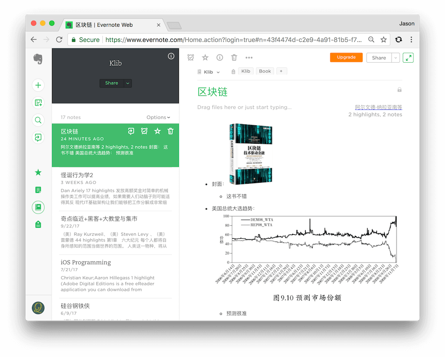Click the 区块链 note title
Screen dimensions: 445x357
[213, 92]
